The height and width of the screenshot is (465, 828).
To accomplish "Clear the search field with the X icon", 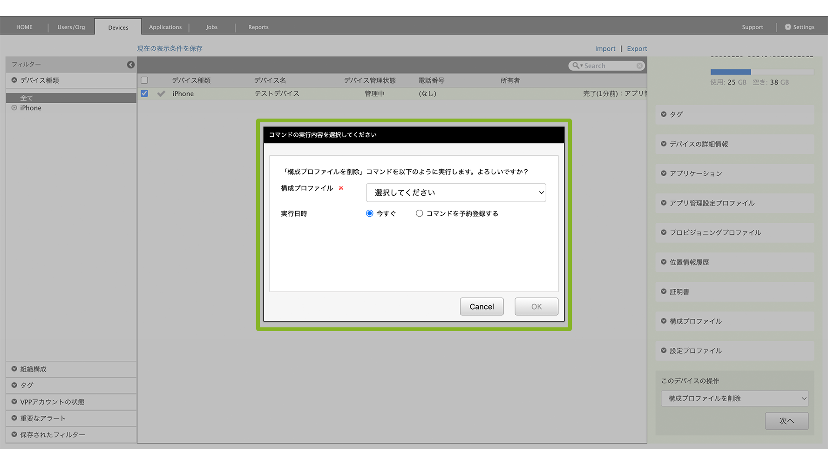I will click(x=639, y=66).
